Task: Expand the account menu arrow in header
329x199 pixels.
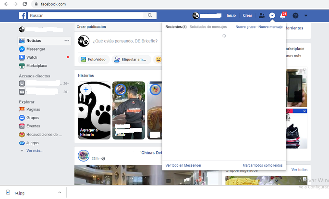Action: click(306, 15)
